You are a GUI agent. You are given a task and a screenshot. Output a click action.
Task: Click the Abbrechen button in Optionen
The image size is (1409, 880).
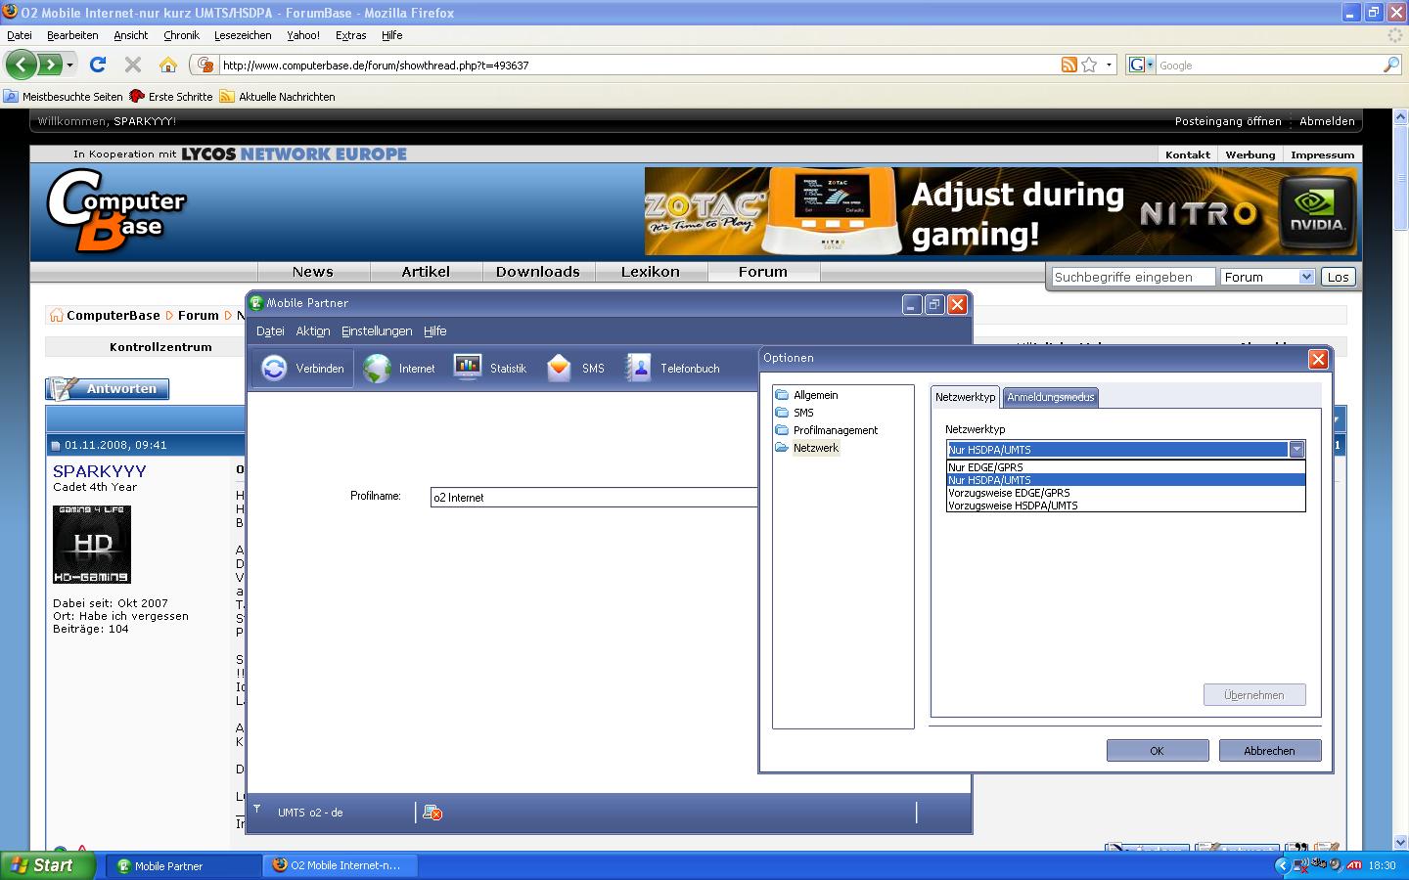click(1269, 750)
